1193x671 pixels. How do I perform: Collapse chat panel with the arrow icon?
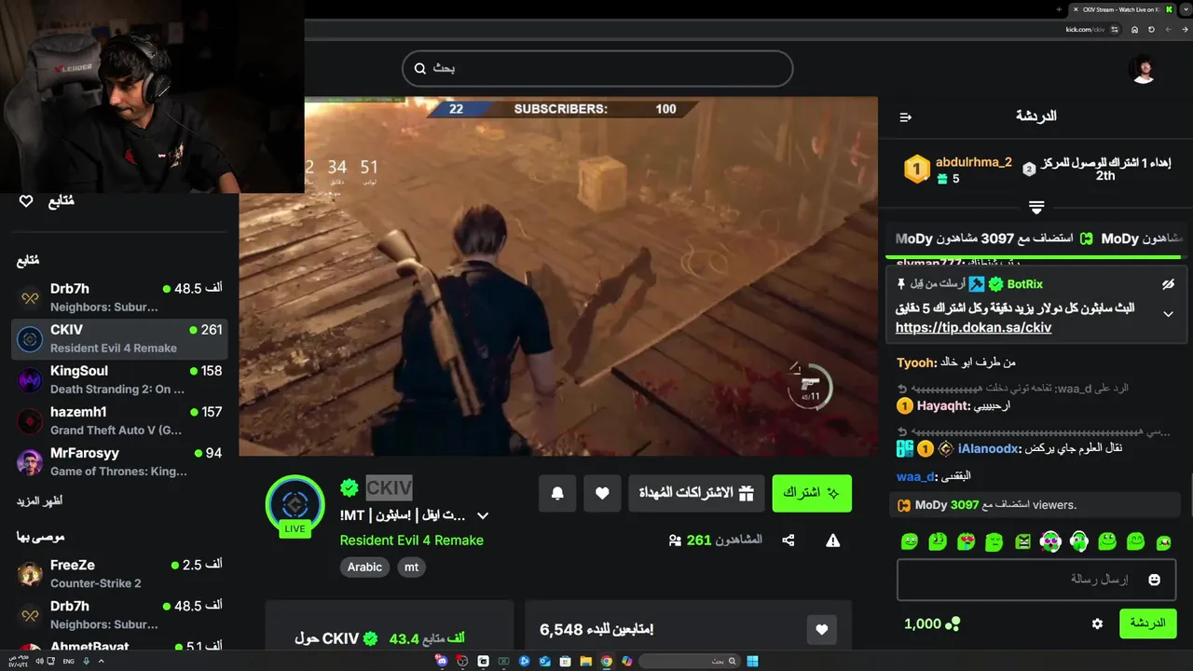pos(905,116)
